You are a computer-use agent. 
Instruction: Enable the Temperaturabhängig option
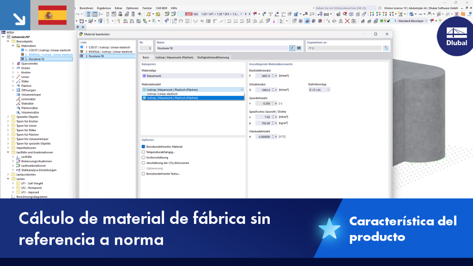click(x=143, y=152)
